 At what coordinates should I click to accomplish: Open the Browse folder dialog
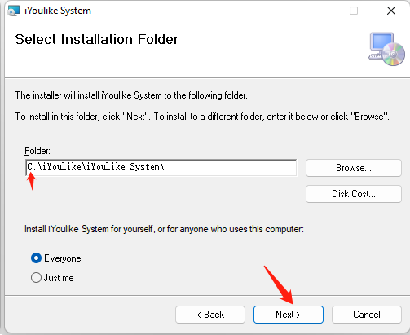(354, 168)
